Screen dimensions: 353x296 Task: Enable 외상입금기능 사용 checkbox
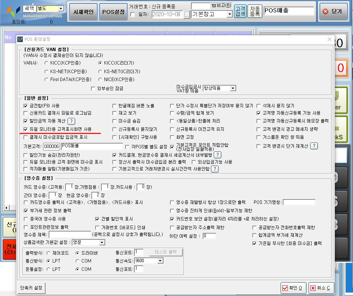tap(194, 162)
